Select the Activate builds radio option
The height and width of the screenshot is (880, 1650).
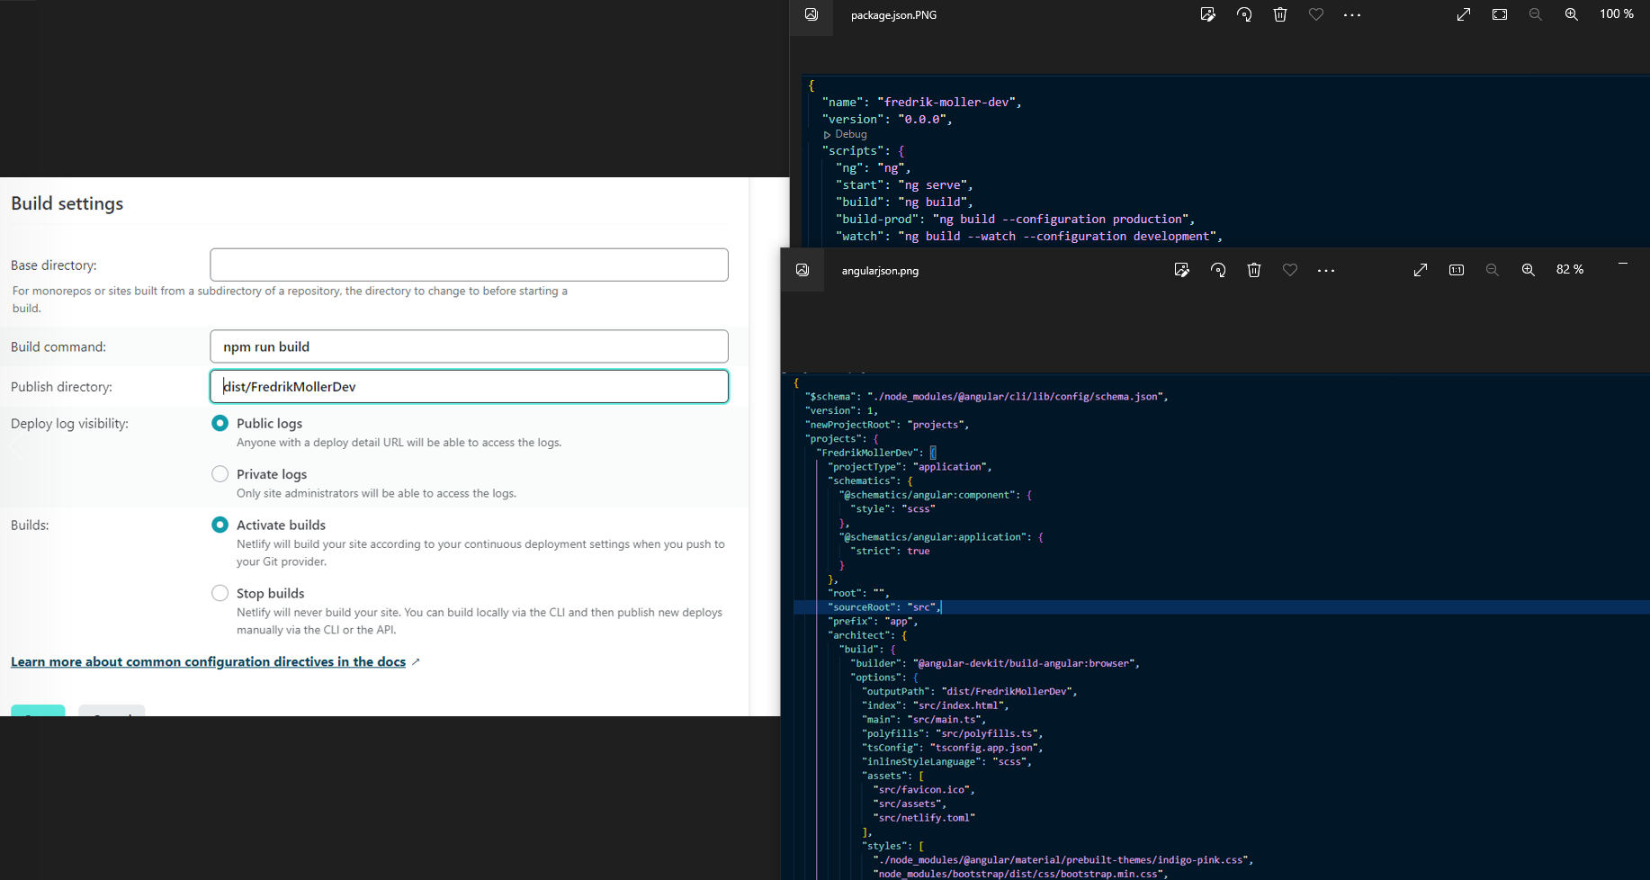(x=220, y=525)
